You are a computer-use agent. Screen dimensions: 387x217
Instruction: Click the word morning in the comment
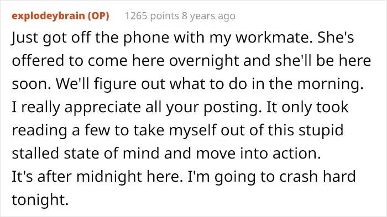tap(328, 84)
